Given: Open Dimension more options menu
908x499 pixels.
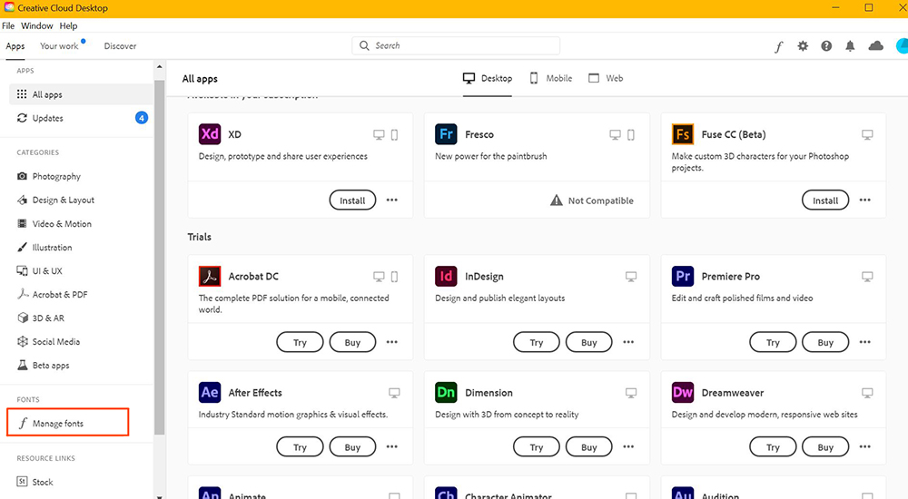Looking at the screenshot, I should tap(628, 447).
